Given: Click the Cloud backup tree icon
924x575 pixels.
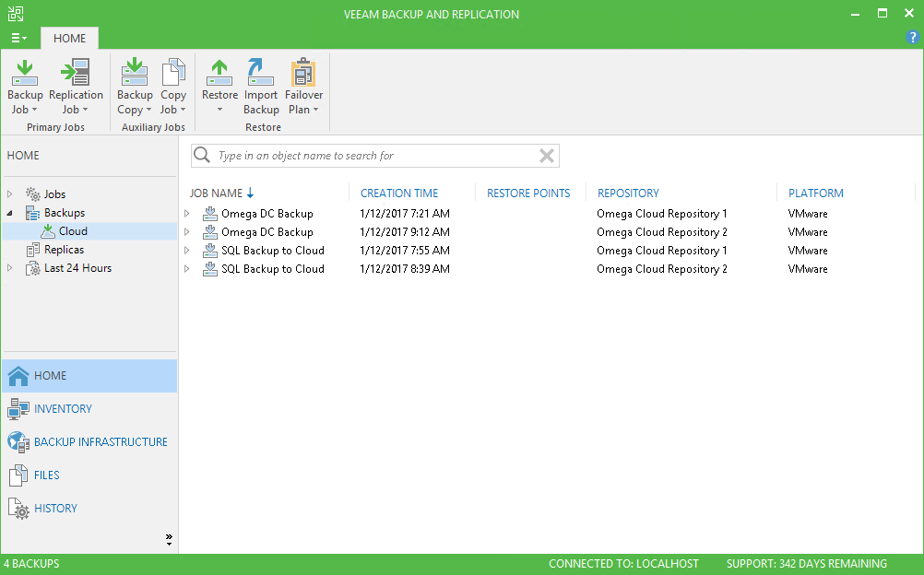Looking at the screenshot, I should tap(48, 231).
